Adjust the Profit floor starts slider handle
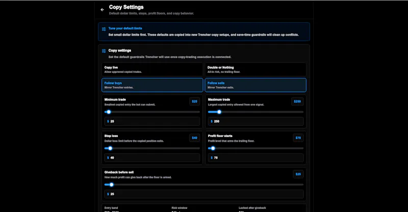The width and height of the screenshot is (408, 212). pyautogui.click(x=213, y=148)
